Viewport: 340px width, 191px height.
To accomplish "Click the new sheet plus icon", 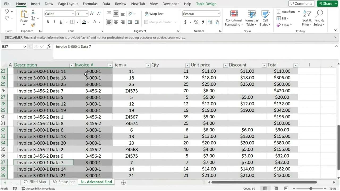I will click(x=123, y=182).
